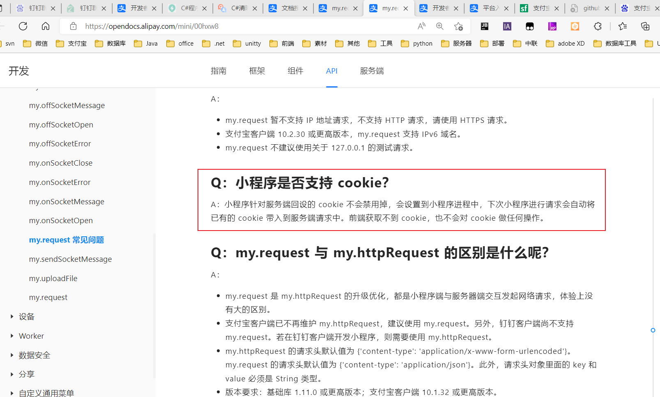Open the my.request sidebar entry

tap(48, 298)
